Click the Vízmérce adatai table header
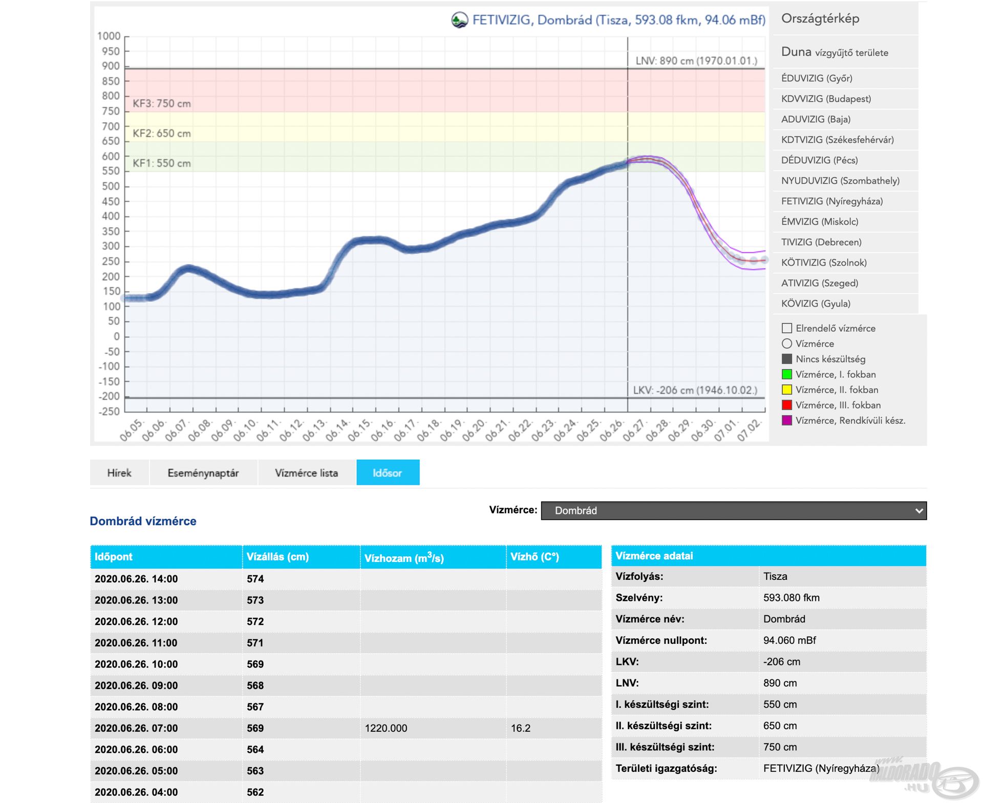The height and width of the screenshot is (803, 983). point(768,556)
